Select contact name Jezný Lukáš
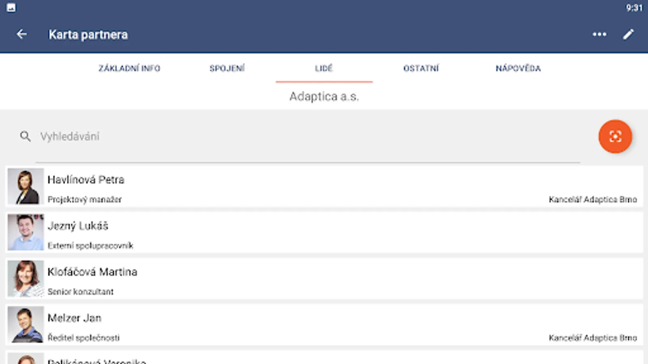The width and height of the screenshot is (648, 364). (x=78, y=226)
